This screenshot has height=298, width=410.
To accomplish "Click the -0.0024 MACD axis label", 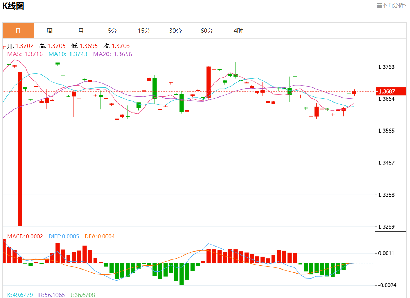I will [x=387, y=285].
